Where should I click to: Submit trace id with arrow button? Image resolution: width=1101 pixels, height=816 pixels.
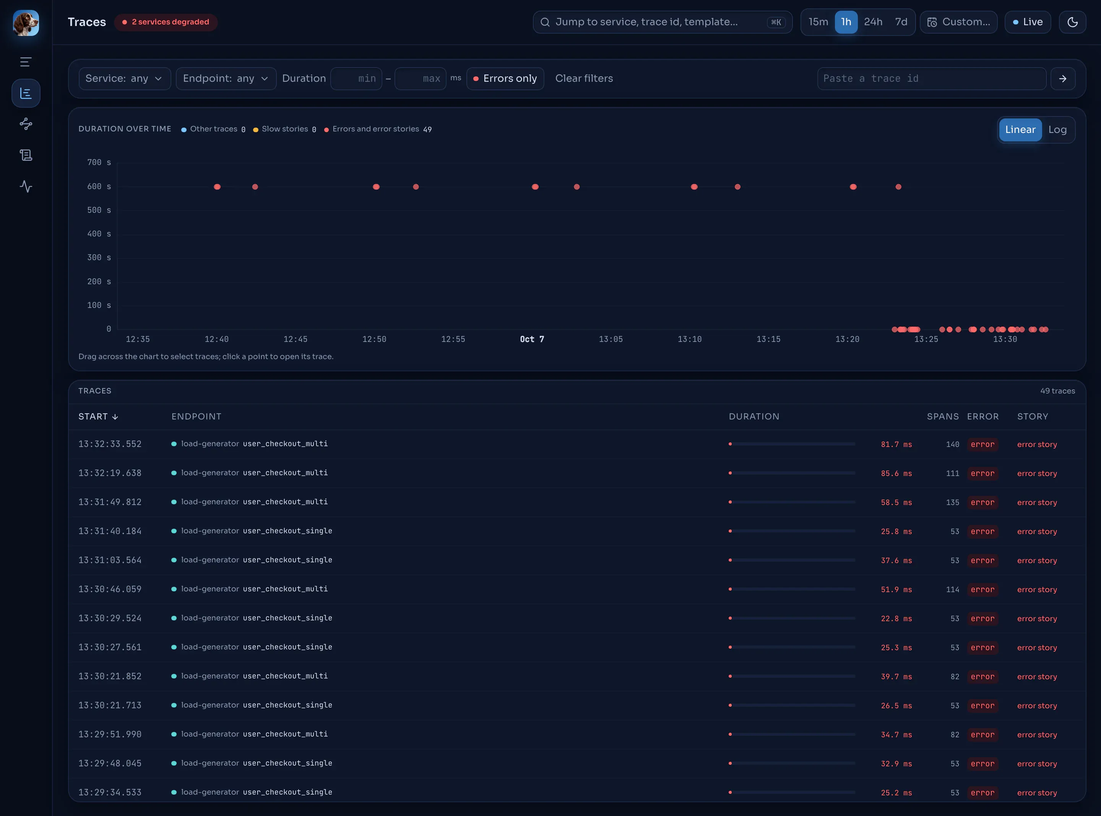point(1062,79)
